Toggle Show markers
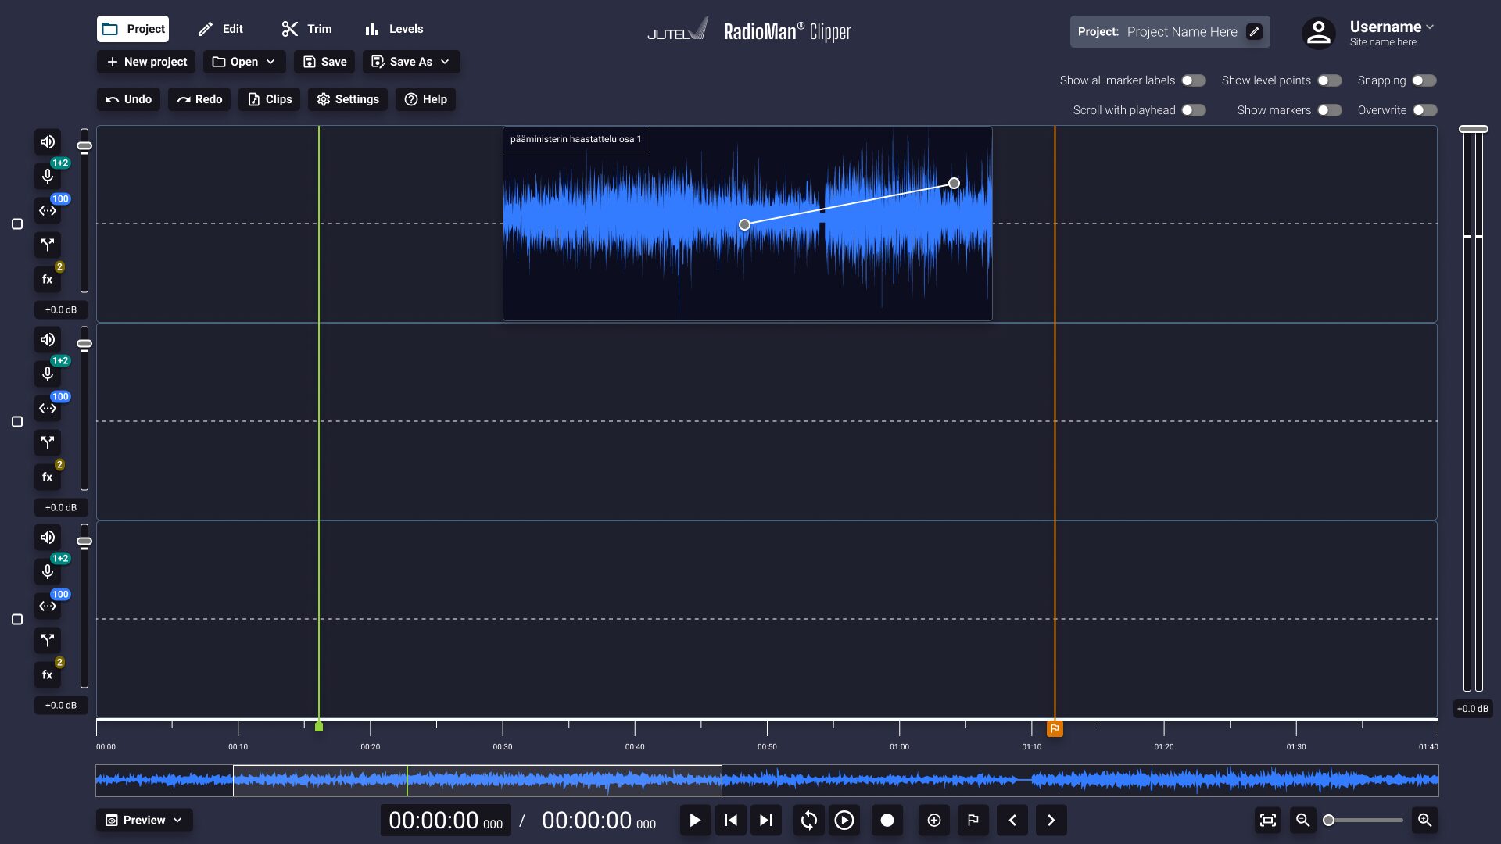1501x844 pixels. (1330, 110)
